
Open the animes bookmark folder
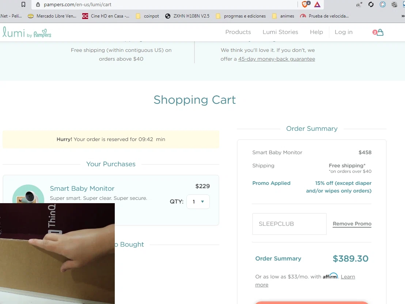tap(283, 16)
